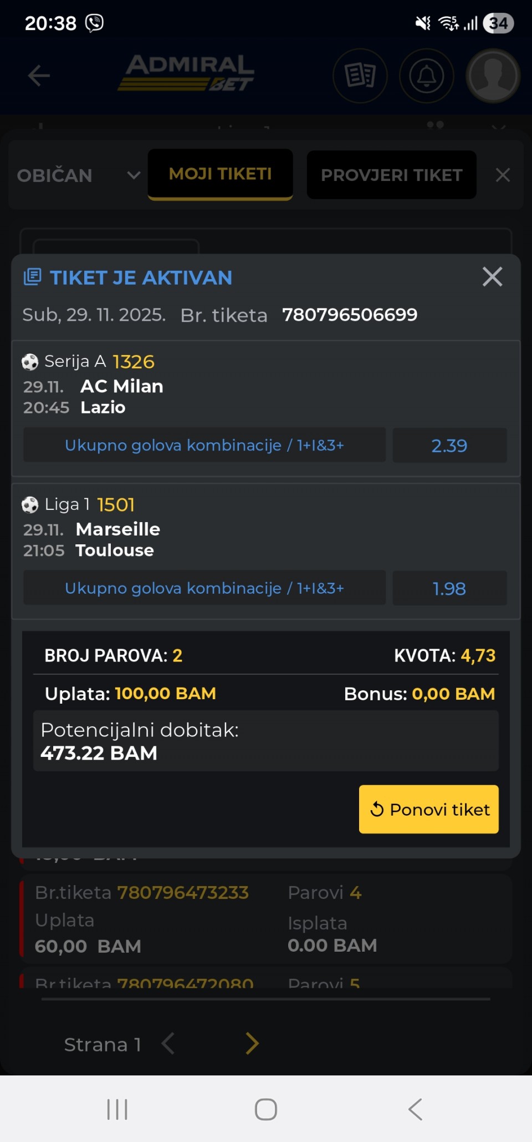Tap the back arrow in the header
This screenshot has height=1142, width=532.
pos(39,76)
